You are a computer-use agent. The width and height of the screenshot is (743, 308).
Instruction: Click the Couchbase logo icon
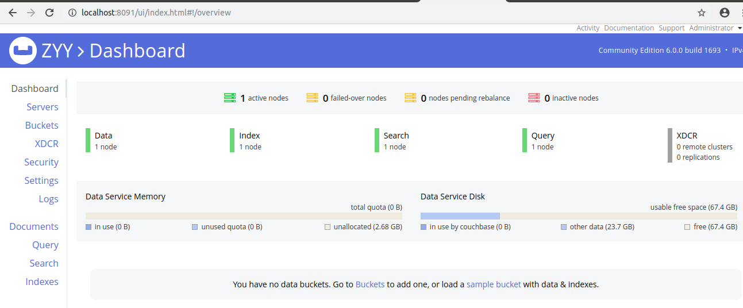coord(23,51)
